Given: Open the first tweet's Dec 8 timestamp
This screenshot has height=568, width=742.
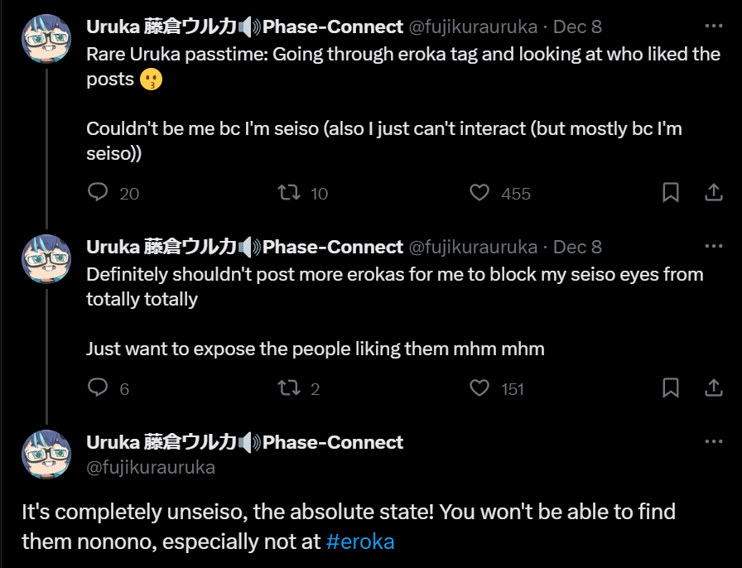Looking at the screenshot, I should (x=577, y=26).
